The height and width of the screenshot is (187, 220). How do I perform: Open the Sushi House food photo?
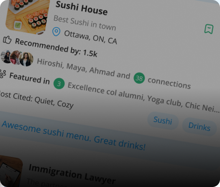pyautogui.click(x=28, y=16)
